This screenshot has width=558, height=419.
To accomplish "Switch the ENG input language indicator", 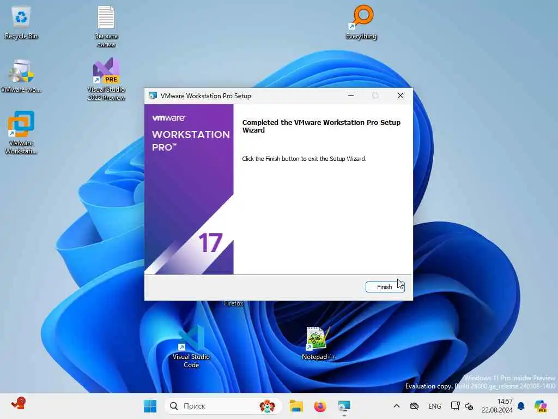I will point(434,406).
